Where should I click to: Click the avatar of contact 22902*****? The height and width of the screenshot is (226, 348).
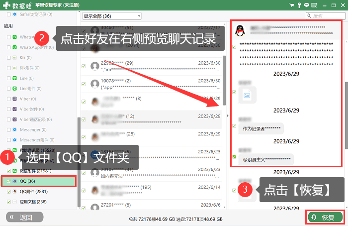(x=95, y=66)
